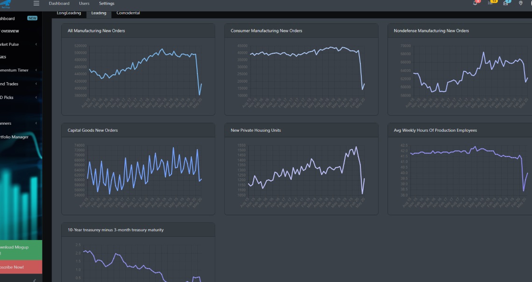
Task: Open the task list icon with yellow badge
Action: pyautogui.click(x=490, y=3)
